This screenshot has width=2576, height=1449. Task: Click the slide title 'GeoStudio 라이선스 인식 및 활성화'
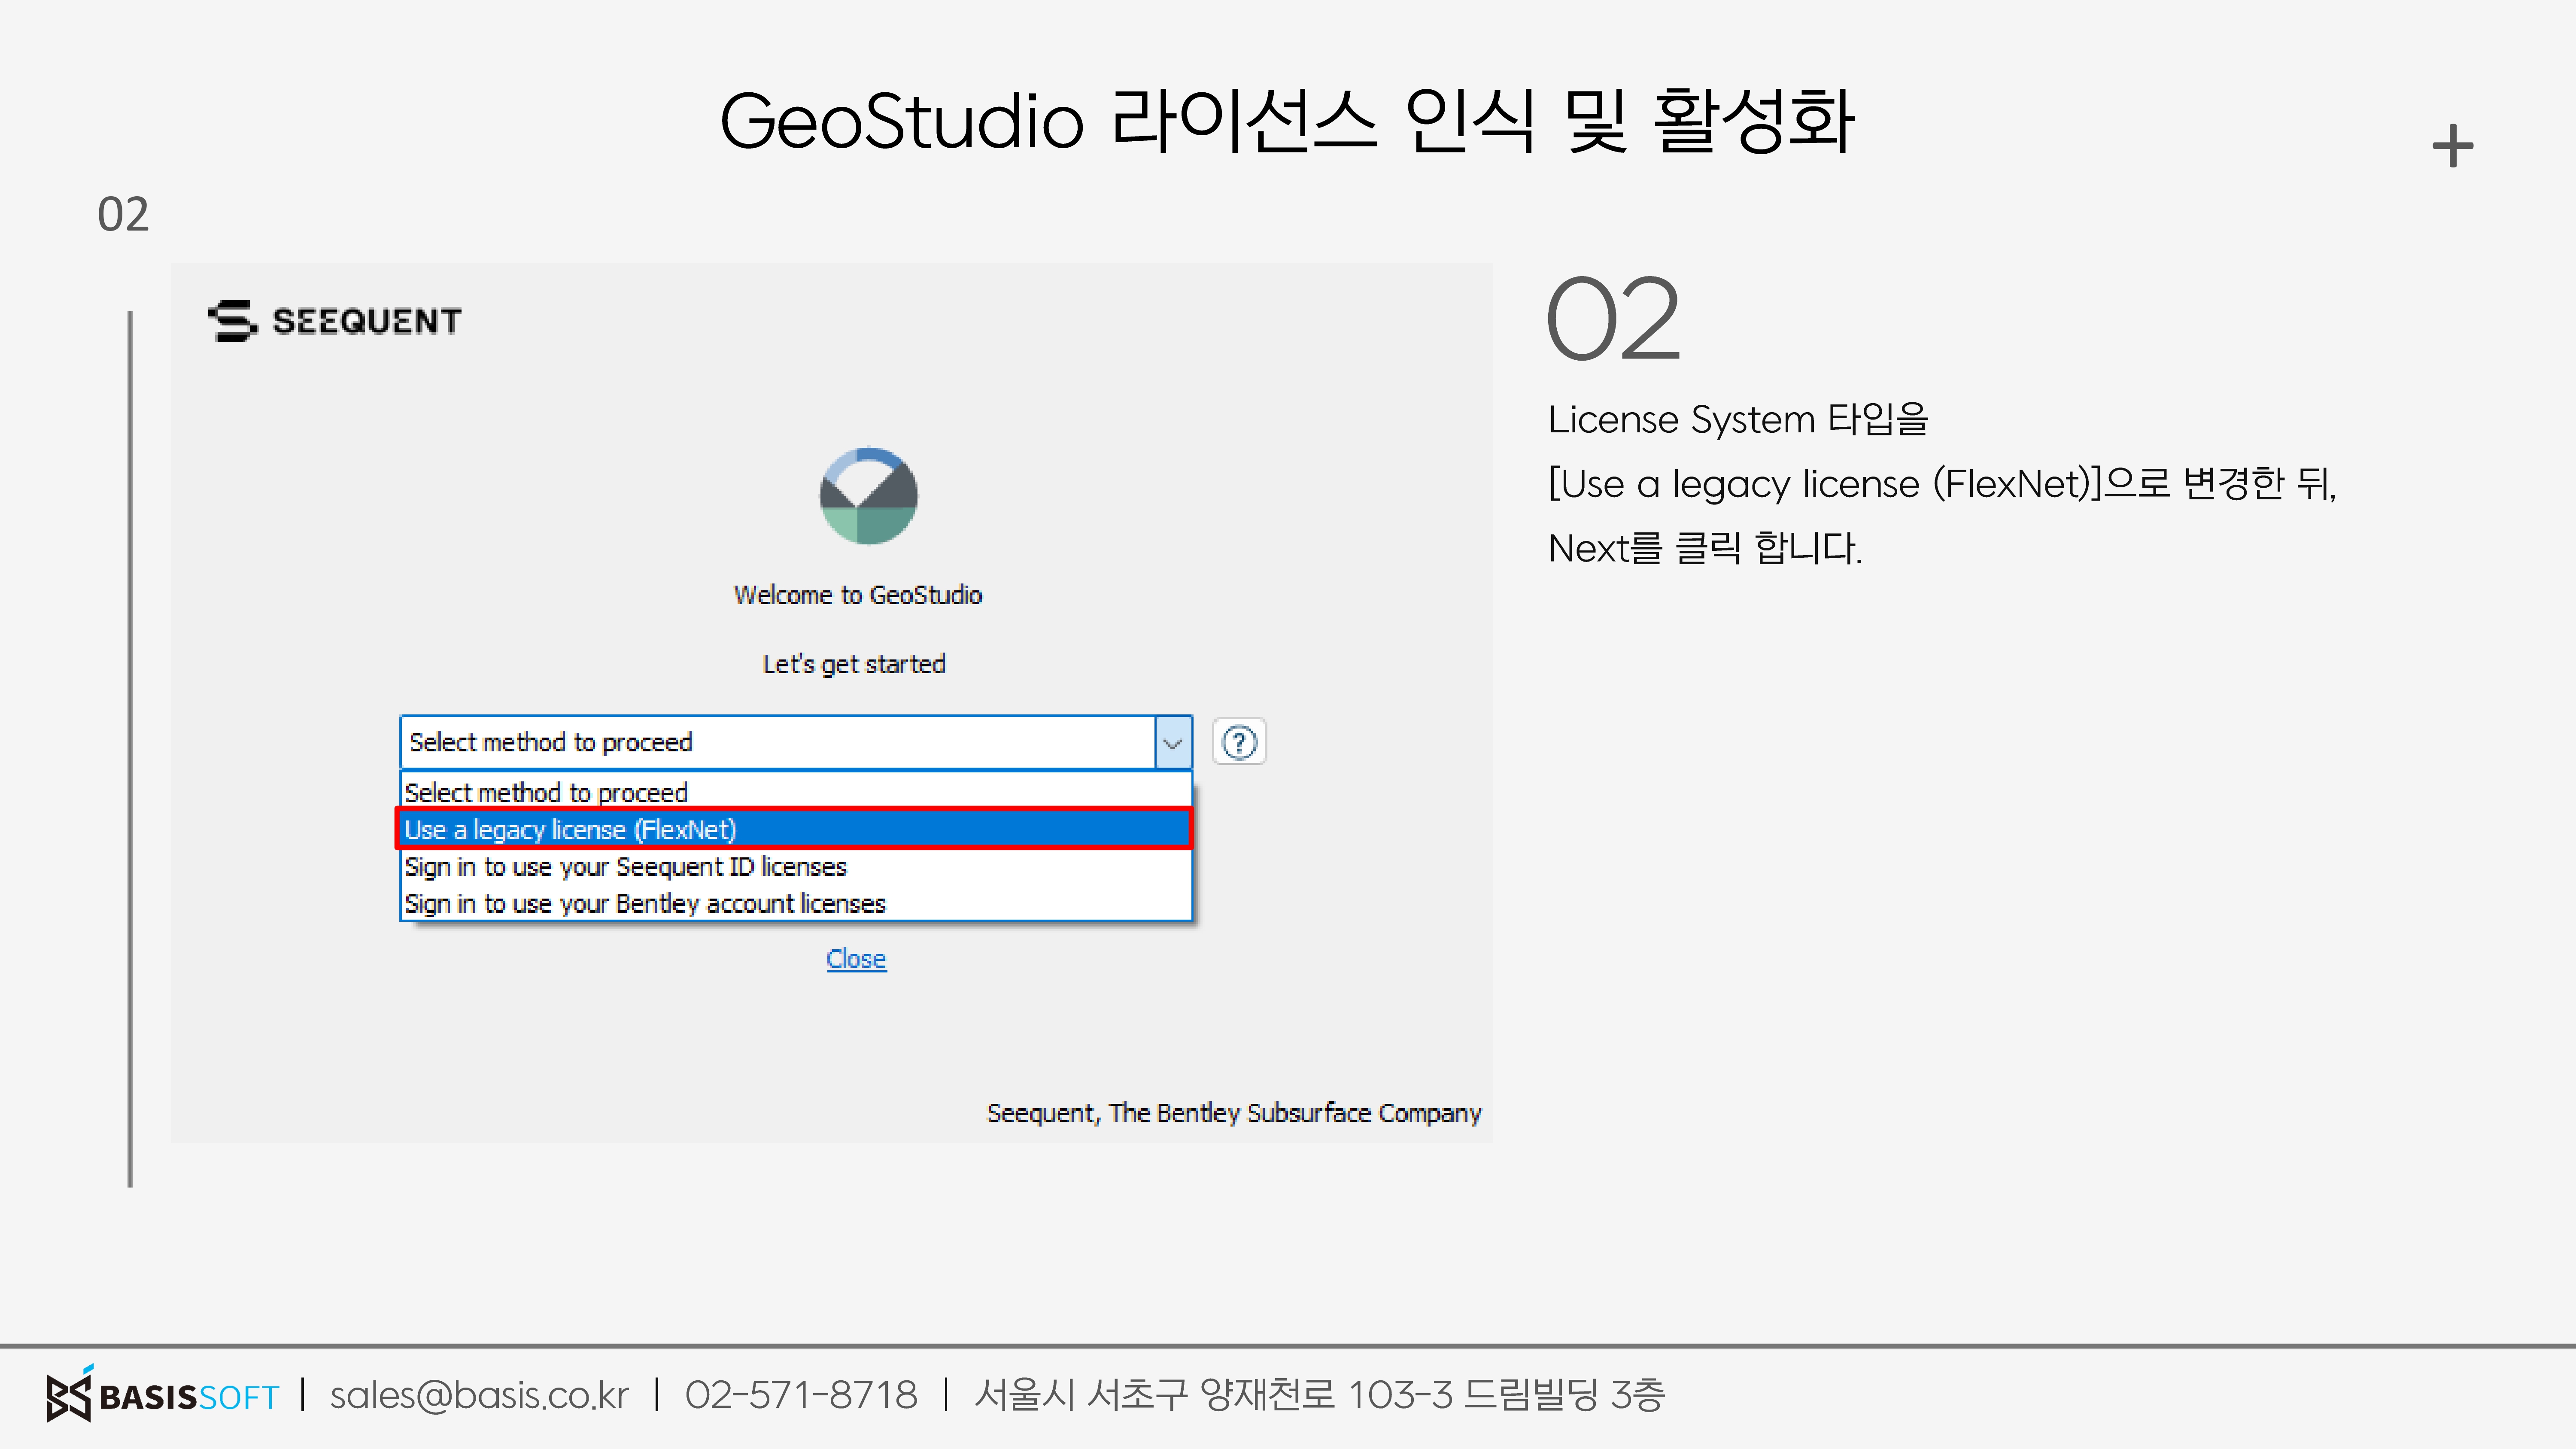[x=1287, y=121]
